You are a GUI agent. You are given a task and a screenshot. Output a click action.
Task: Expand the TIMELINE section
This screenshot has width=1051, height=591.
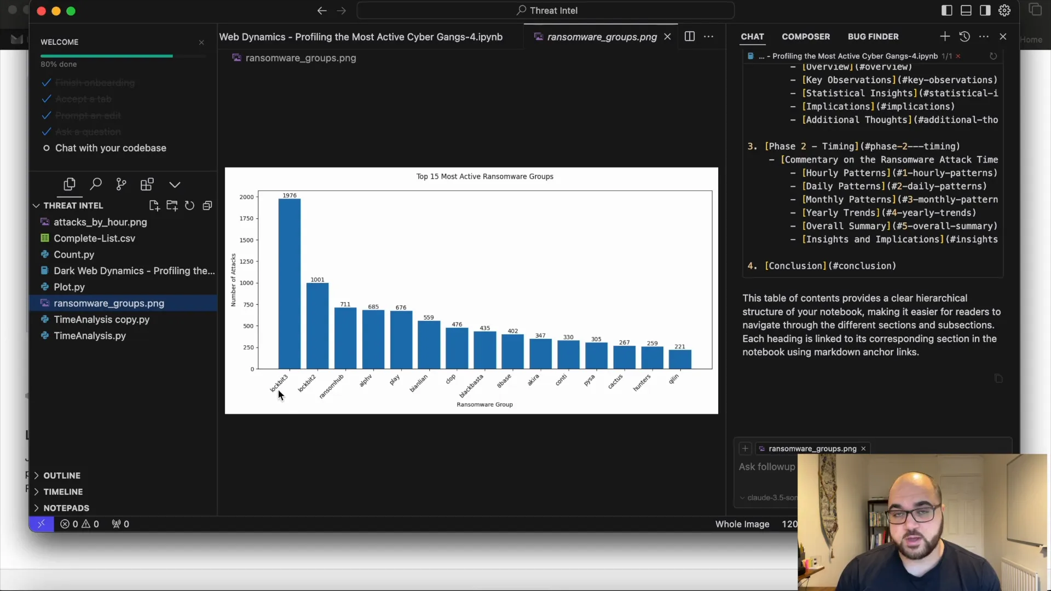tap(62, 492)
